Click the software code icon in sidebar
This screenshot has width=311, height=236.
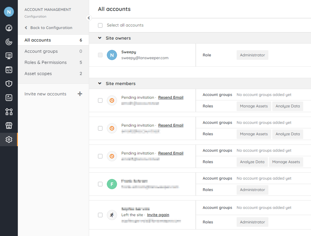coord(9,70)
